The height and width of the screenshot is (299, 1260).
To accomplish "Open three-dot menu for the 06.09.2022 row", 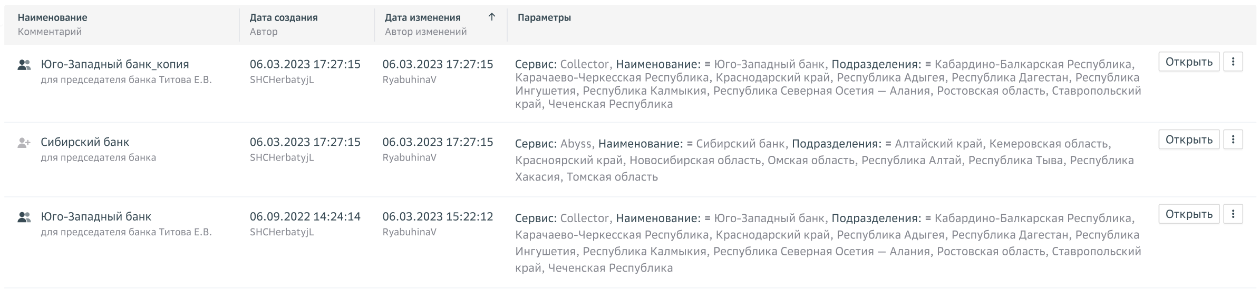I will (1233, 214).
